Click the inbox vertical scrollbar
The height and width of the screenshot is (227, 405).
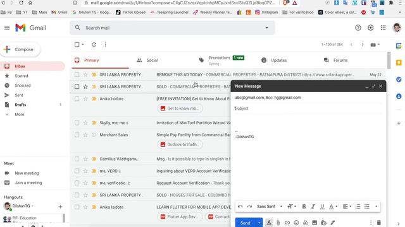[x=389, y=61]
